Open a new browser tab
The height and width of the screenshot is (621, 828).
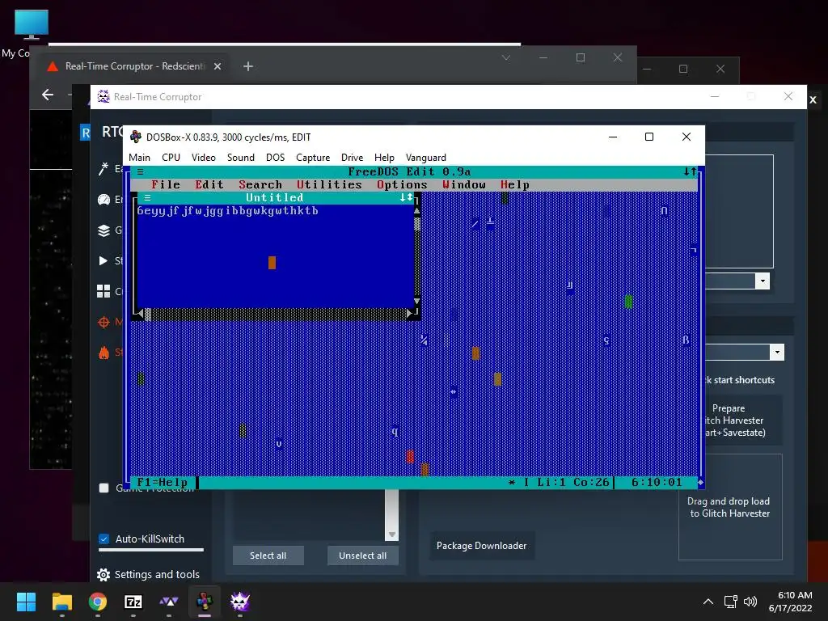[248, 66]
